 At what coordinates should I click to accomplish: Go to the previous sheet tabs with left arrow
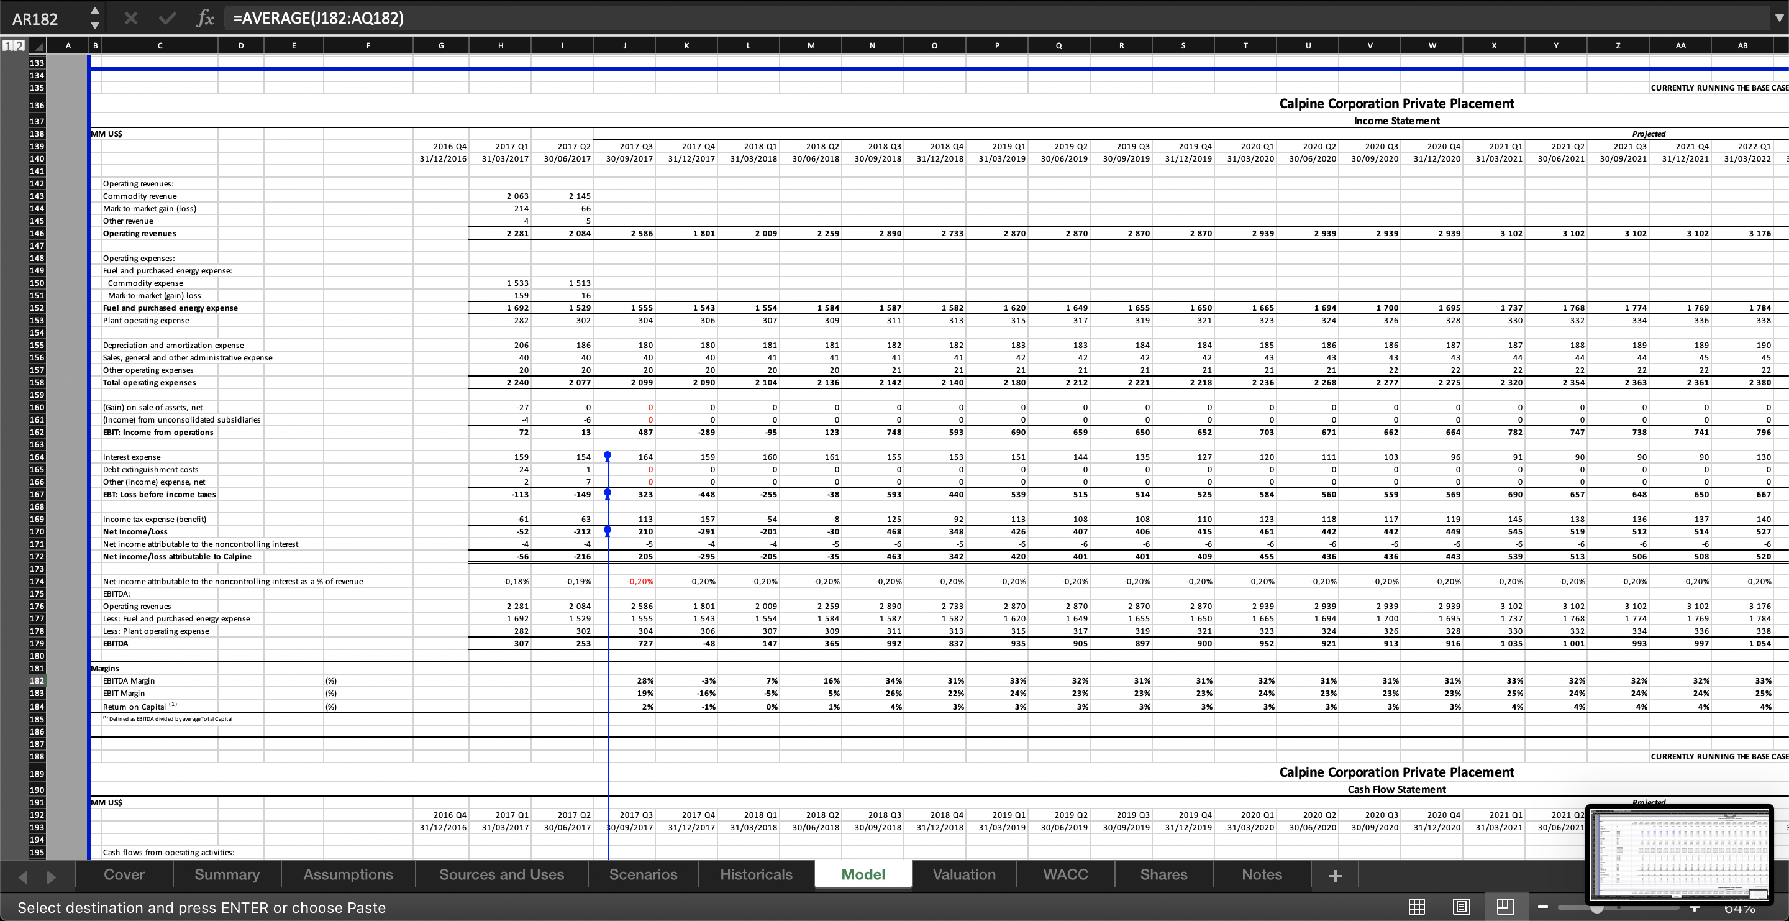(23, 876)
